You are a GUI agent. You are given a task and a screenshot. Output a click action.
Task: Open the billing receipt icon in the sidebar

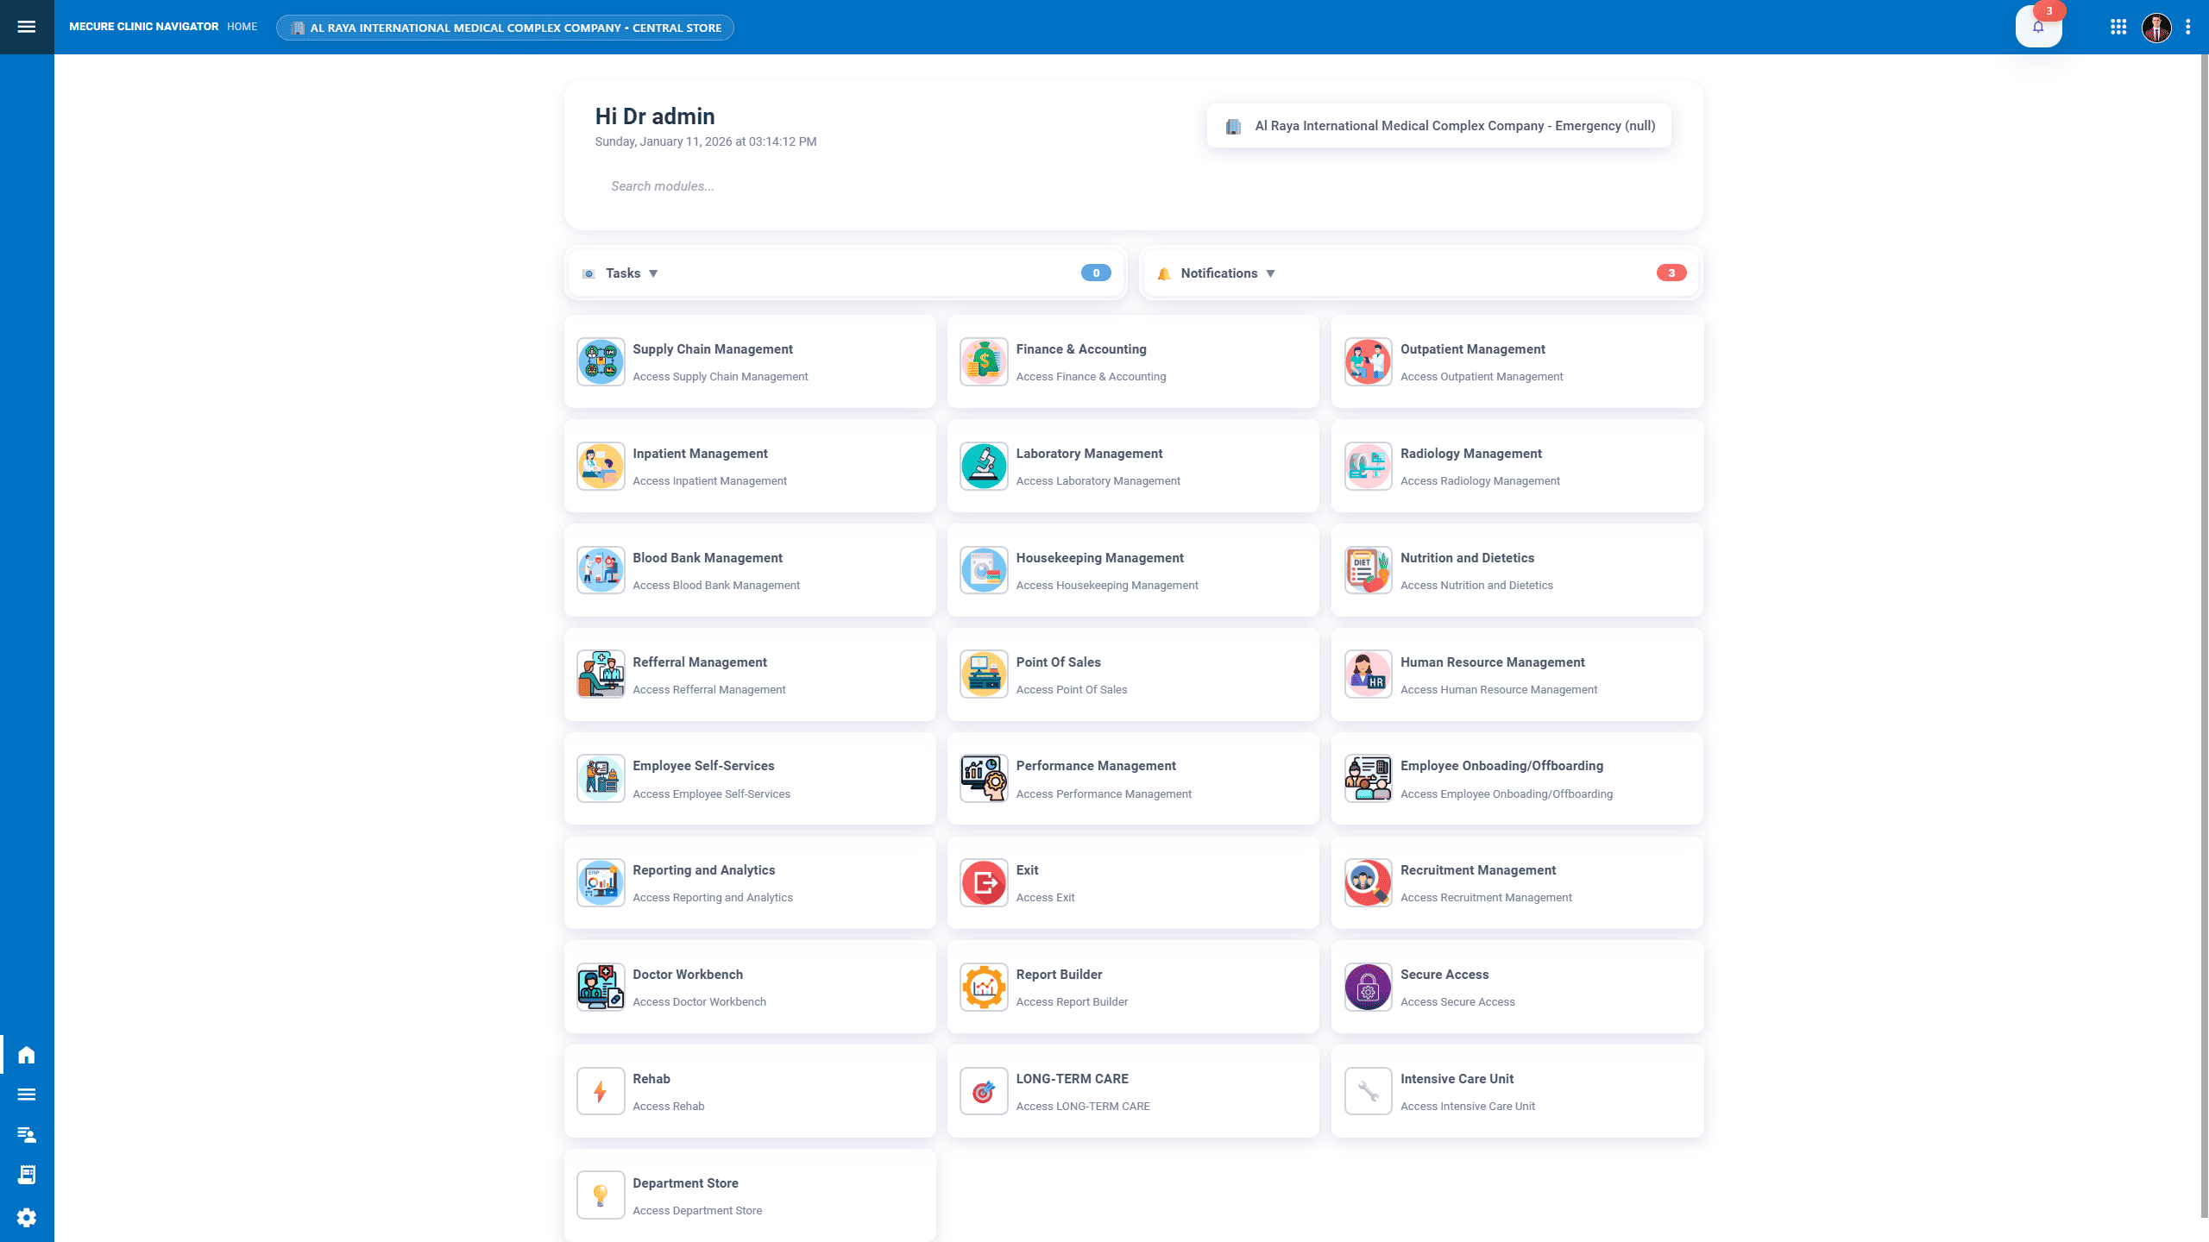tap(27, 1175)
